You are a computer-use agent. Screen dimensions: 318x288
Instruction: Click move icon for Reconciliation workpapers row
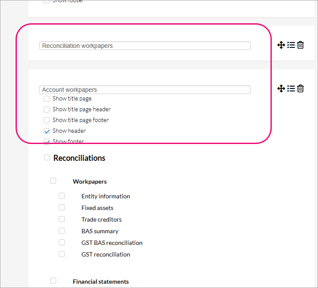click(281, 45)
